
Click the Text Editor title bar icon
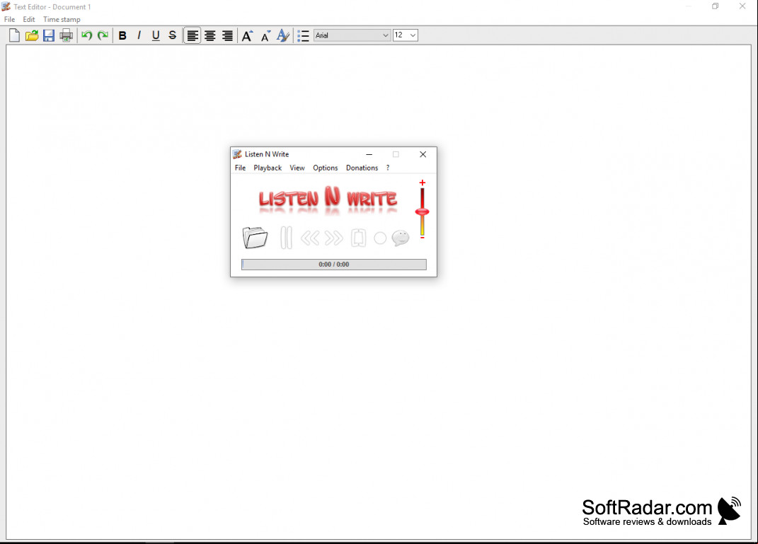6,7
